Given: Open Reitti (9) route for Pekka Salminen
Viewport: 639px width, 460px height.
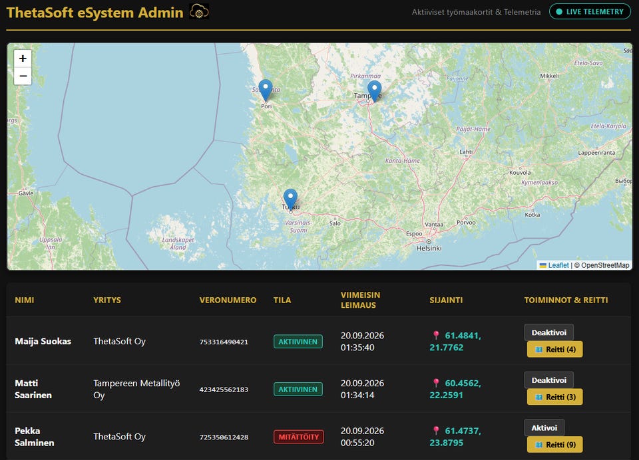Looking at the screenshot, I should point(554,445).
